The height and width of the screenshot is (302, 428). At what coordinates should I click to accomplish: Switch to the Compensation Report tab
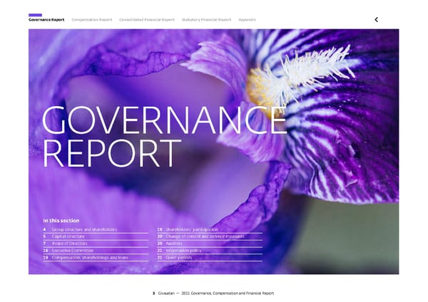[92, 20]
